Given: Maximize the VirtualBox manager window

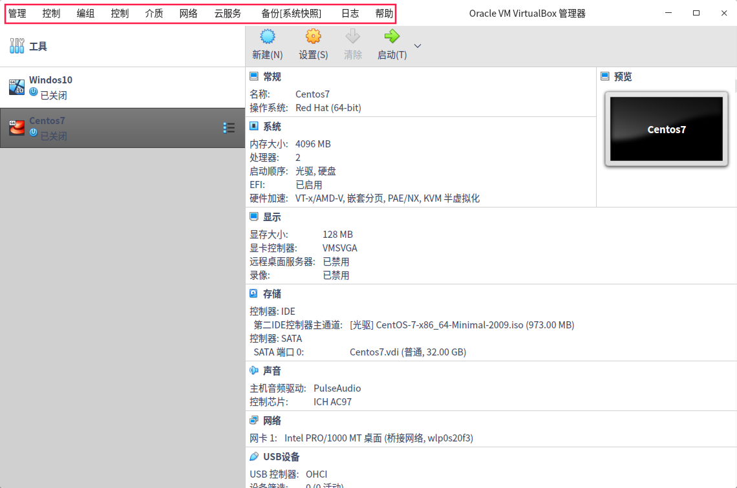Looking at the screenshot, I should point(696,13).
